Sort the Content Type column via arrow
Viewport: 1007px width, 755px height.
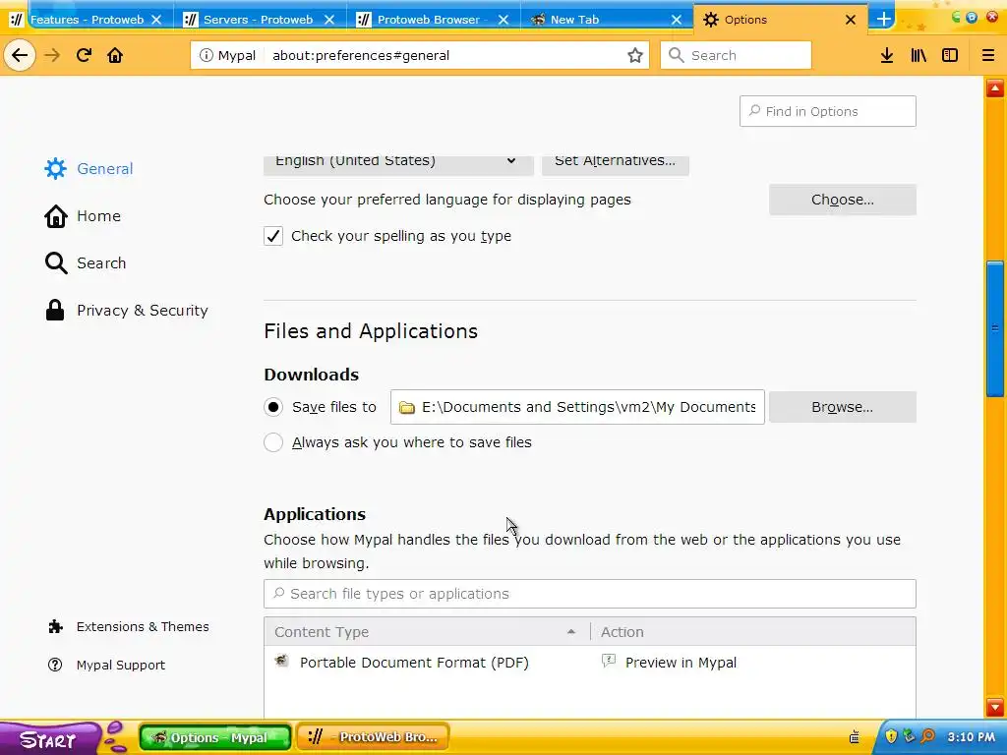pos(571,632)
